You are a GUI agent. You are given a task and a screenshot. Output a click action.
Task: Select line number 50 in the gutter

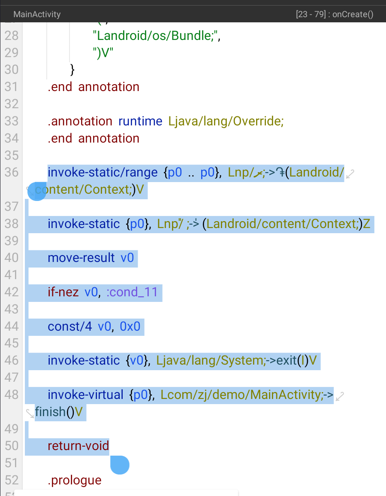pyautogui.click(x=12, y=446)
